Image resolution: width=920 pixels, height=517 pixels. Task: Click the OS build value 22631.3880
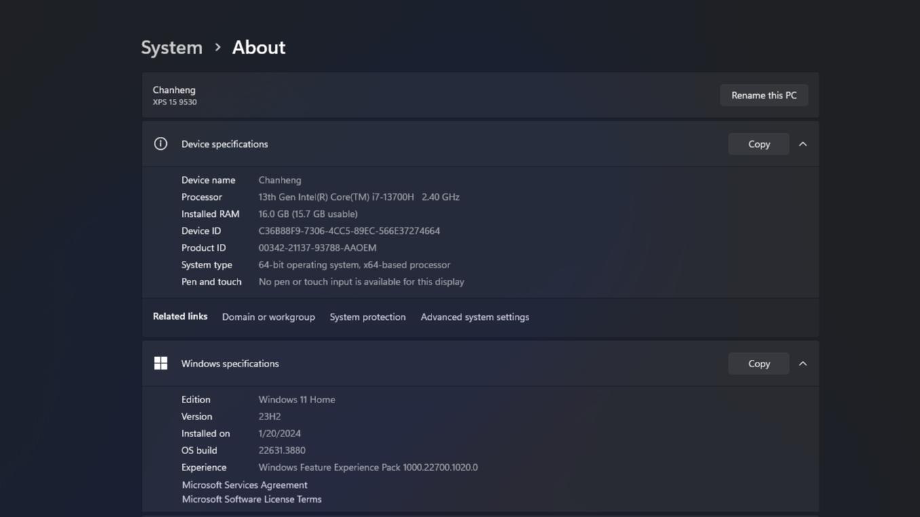tap(282, 450)
